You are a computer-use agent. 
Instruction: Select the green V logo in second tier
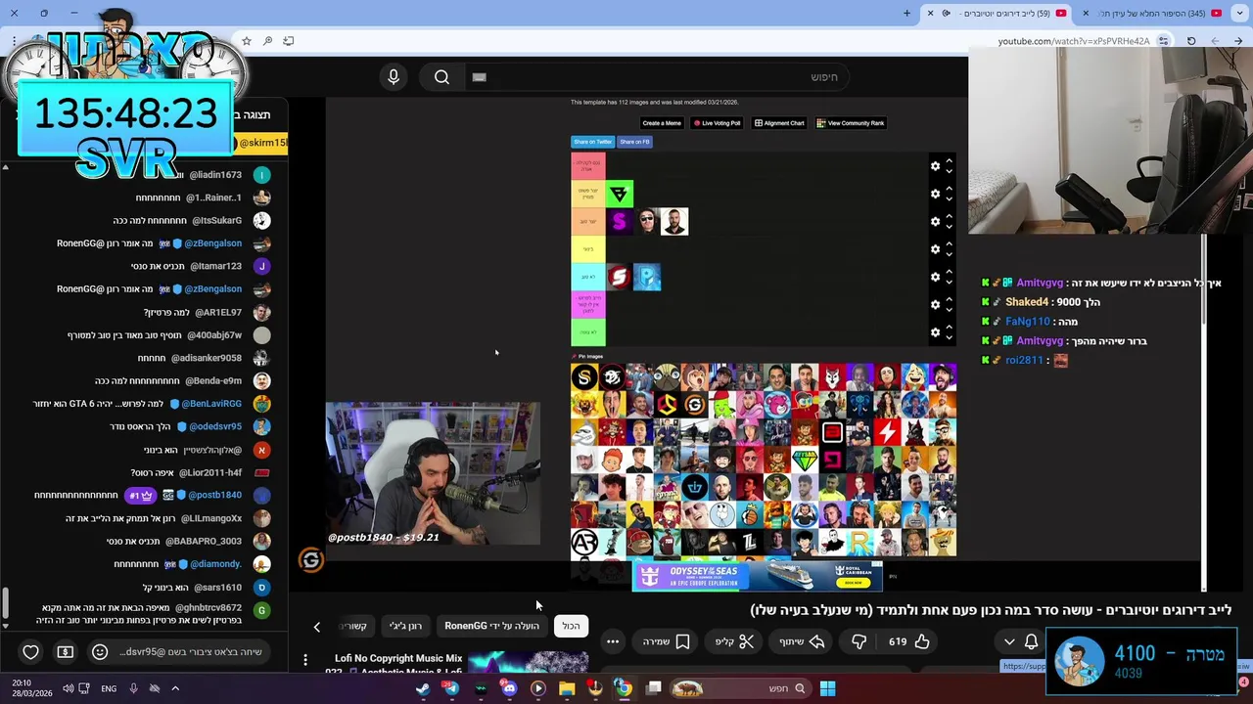tap(620, 194)
